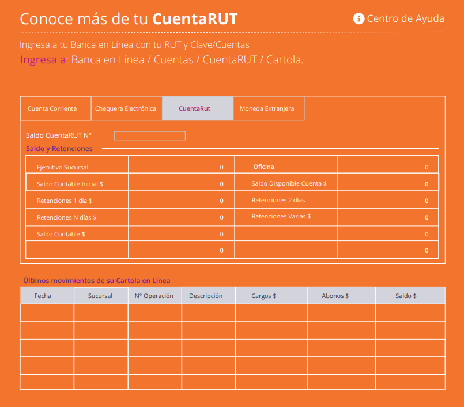Focus the Saldo CuentaRUT N° input field
464x407 pixels.
[x=150, y=135]
